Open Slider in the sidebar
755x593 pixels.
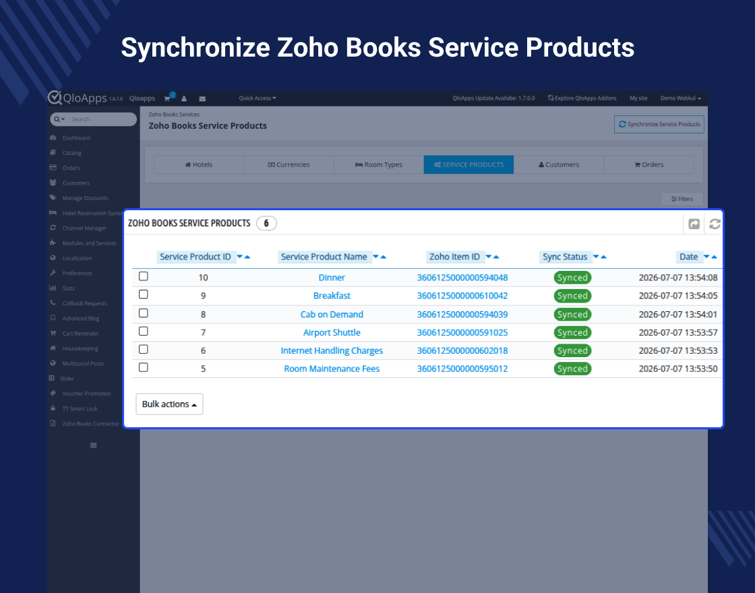pos(67,378)
